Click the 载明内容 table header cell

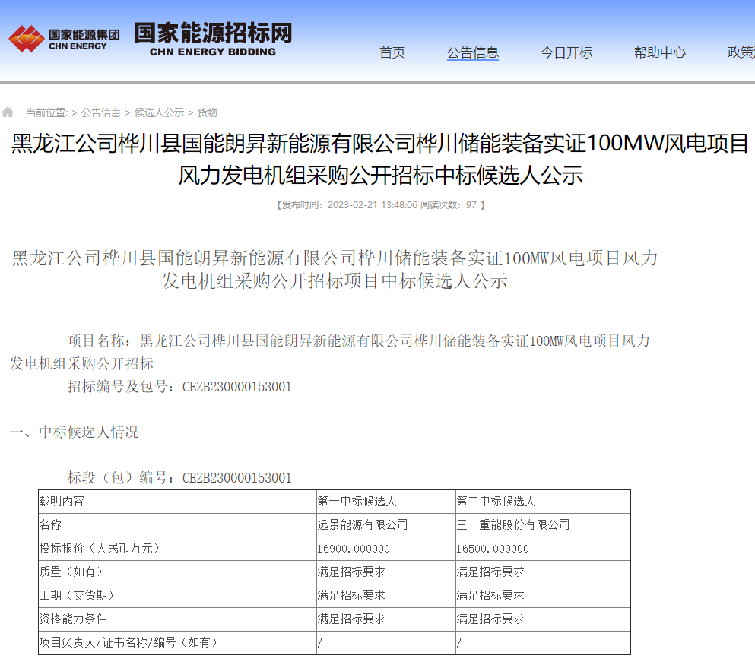(x=177, y=502)
